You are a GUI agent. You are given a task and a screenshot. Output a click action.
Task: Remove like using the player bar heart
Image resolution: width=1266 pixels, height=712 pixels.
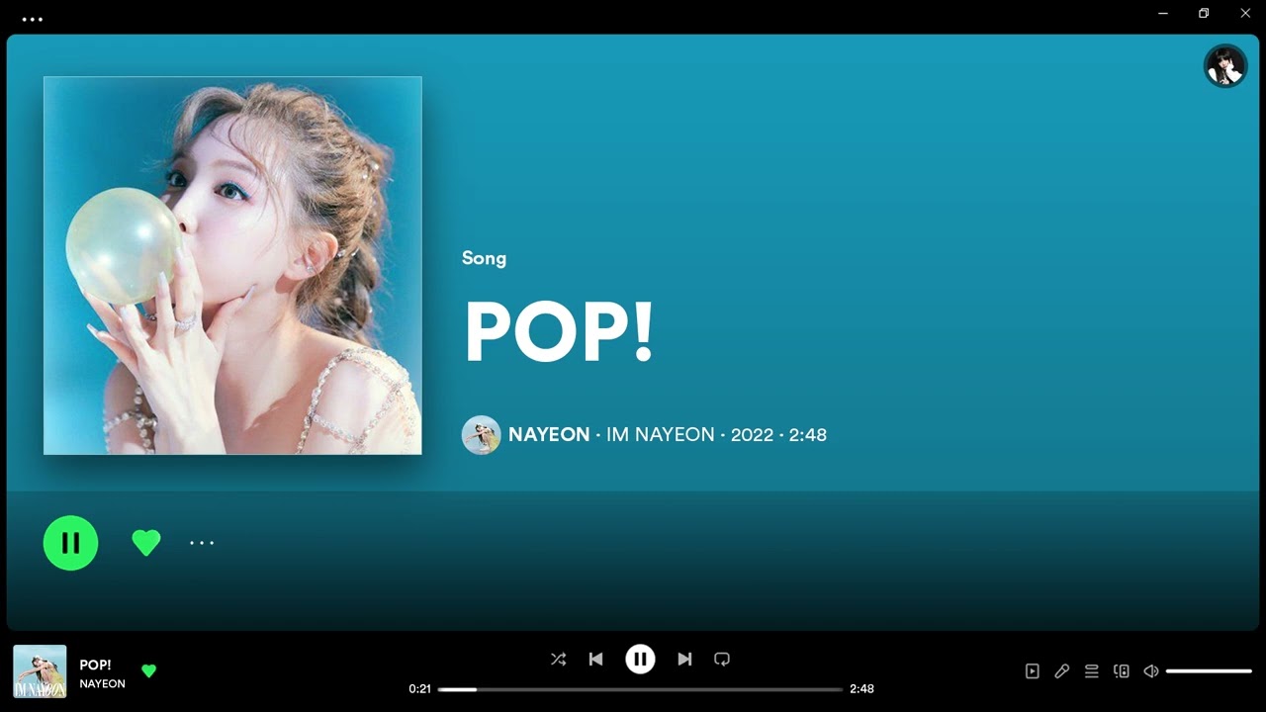[x=148, y=670]
